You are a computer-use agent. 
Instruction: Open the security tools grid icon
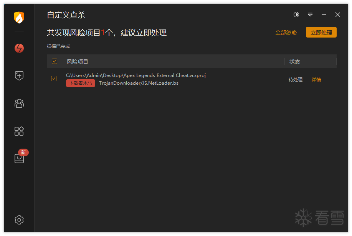19,131
